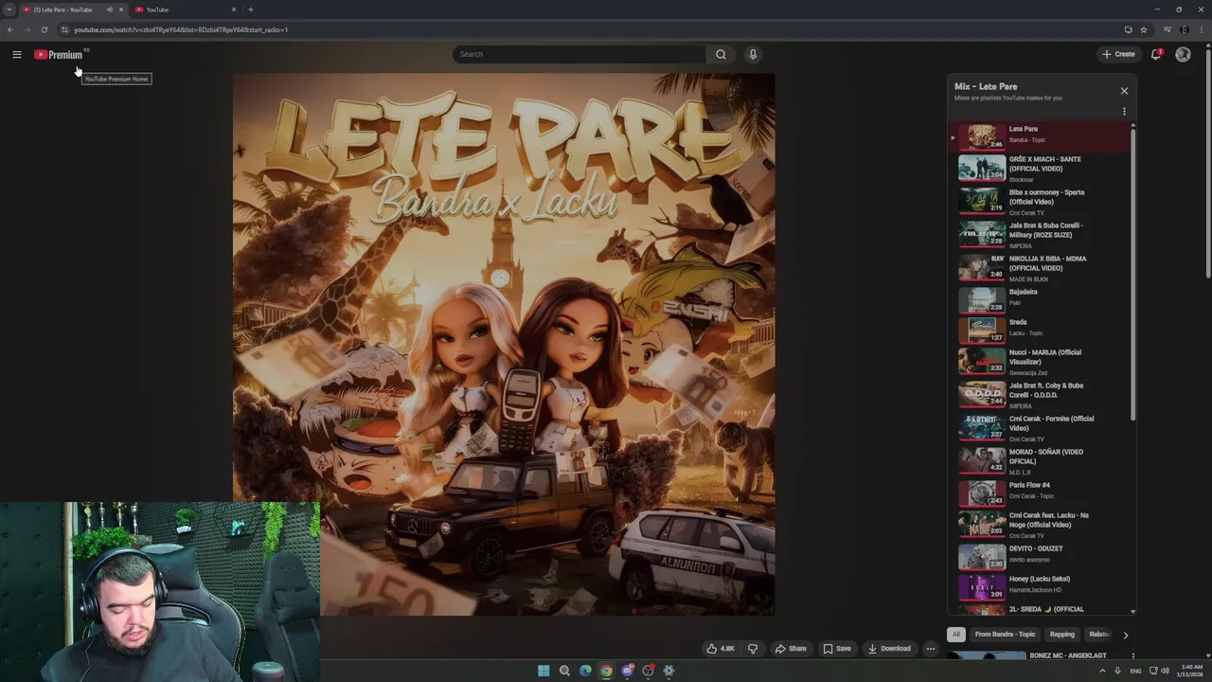Play Honey (Lacku Seksi) from the mix
The height and width of the screenshot is (682, 1212).
click(1040, 586)
